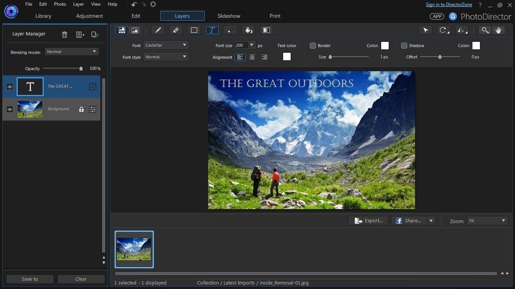Enable the Border checkbox
The height and width of the screenshot is (289, 515).
tap(313, 46)
